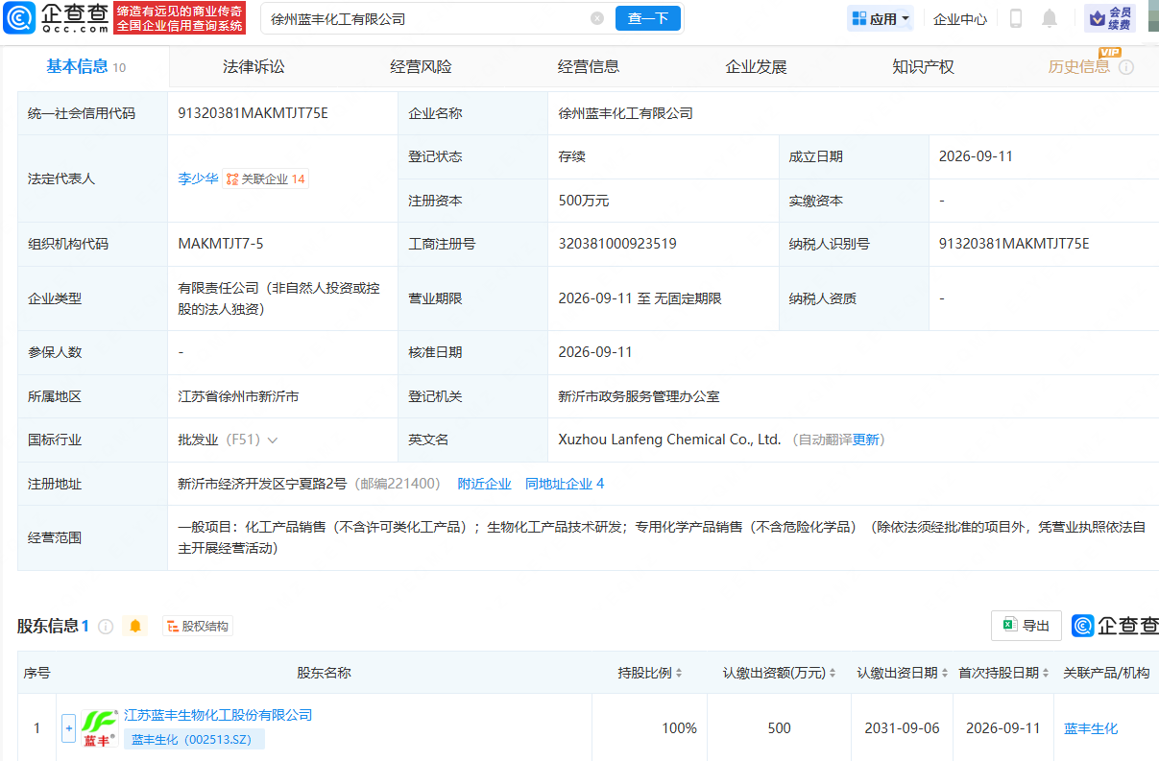Click the address 新沂市经济开发区宁夏路2号

tap(262, 484)
